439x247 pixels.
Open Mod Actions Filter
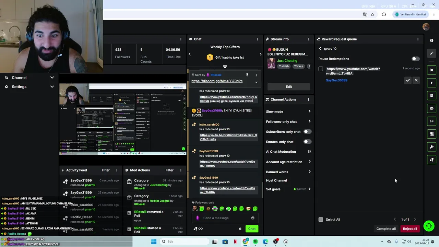169,170
